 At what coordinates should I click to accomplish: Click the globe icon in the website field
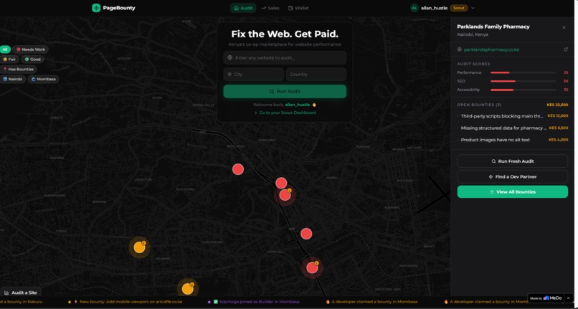(x=229, y=58)
